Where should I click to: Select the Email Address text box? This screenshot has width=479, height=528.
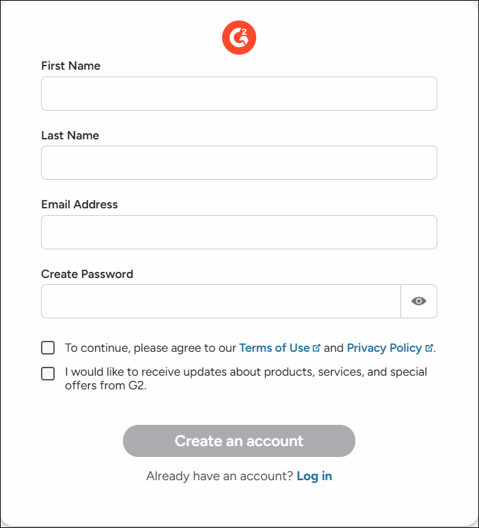pos(238,232)
